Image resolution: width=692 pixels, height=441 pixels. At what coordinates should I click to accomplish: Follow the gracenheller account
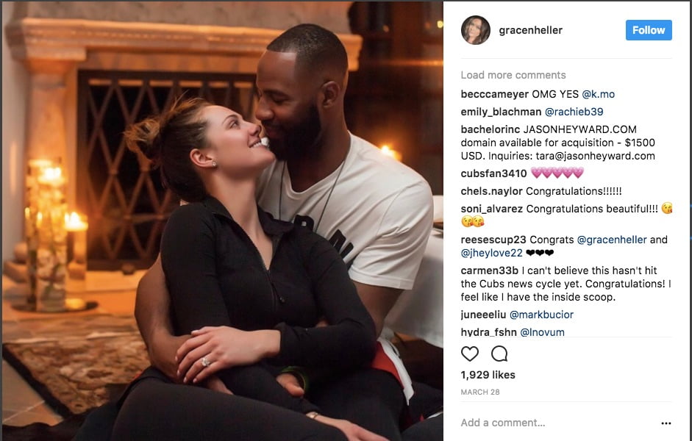tap(649, 30)
